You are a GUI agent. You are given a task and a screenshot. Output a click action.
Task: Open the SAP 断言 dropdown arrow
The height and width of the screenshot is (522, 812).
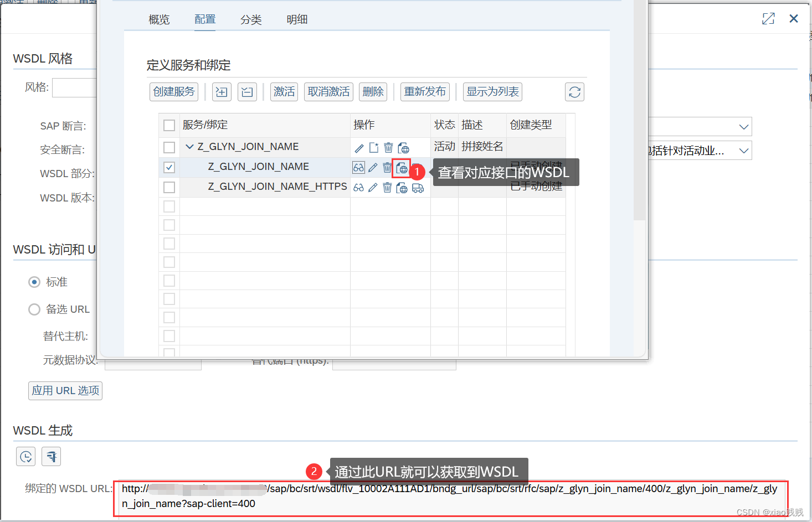coord(744,127)
